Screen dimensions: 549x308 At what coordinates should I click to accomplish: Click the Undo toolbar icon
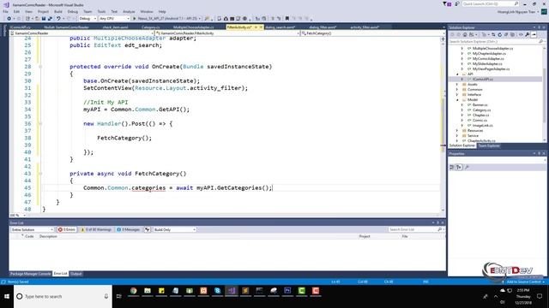click(x=58, y=19)
